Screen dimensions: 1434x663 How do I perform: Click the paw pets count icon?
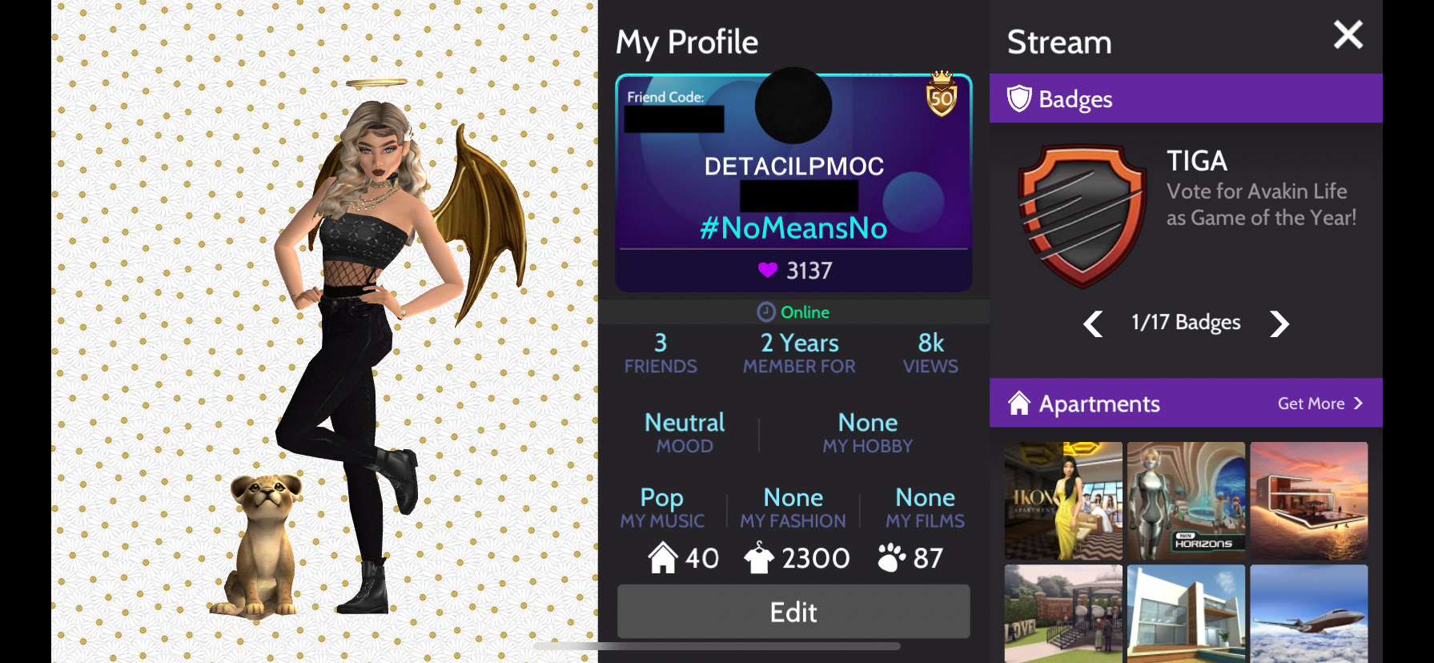click(x=891, y=557)
